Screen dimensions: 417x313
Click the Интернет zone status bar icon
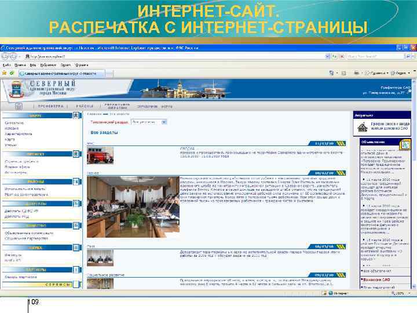pos(331,293)
